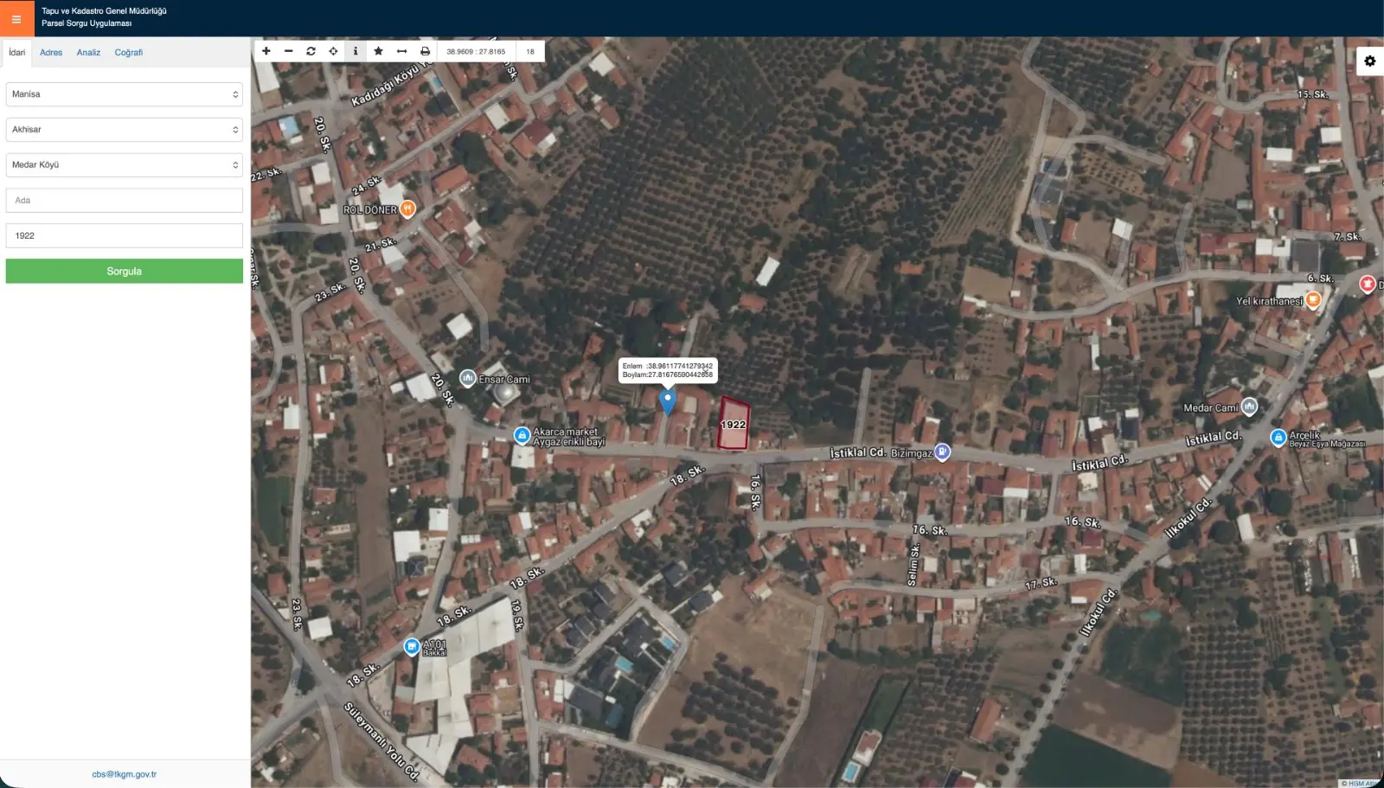This screenshot has height=788, width=1384.
Task: Focus the Ada input field
Action: click(x=125, y=201)
